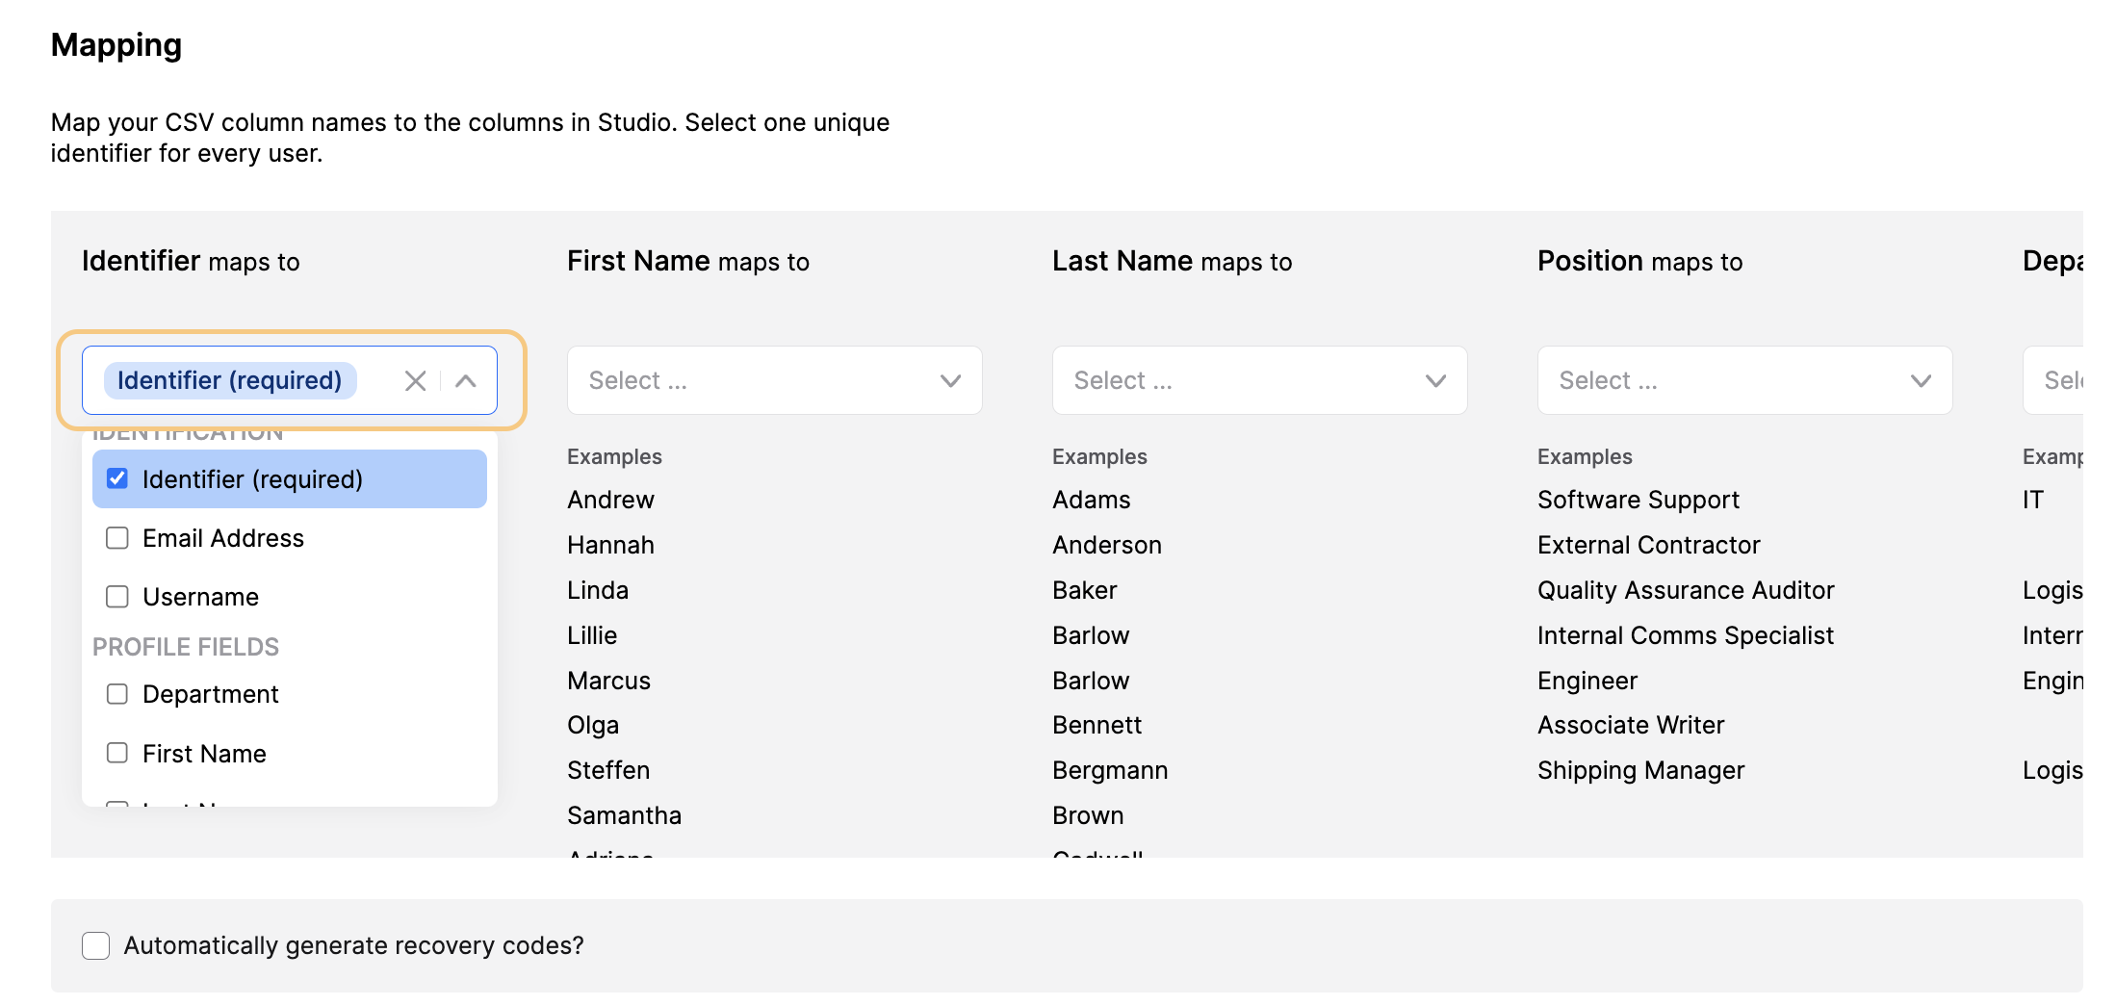Click the Examples label under First Name

[614, 456]
